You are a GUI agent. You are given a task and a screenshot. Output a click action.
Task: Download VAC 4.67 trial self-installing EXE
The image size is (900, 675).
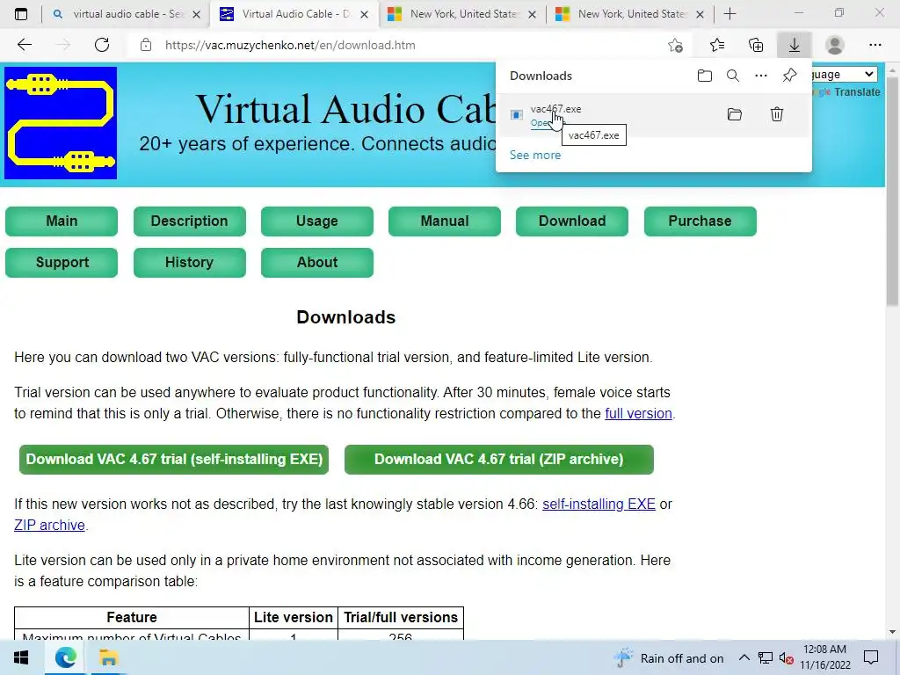174,459
